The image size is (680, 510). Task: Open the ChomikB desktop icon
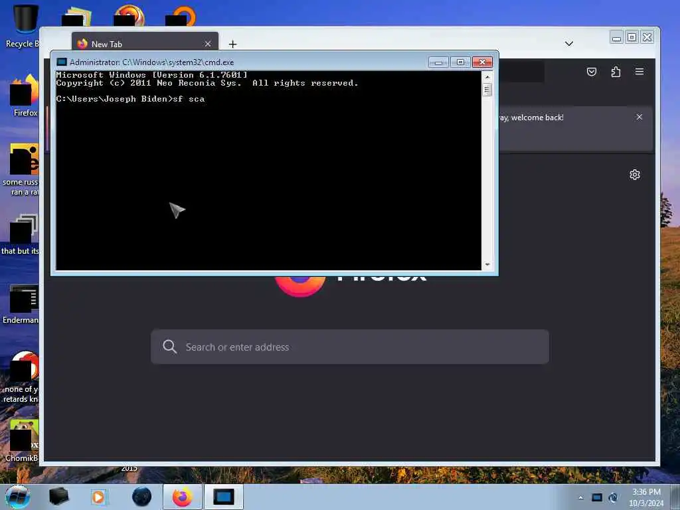[22, 440]
